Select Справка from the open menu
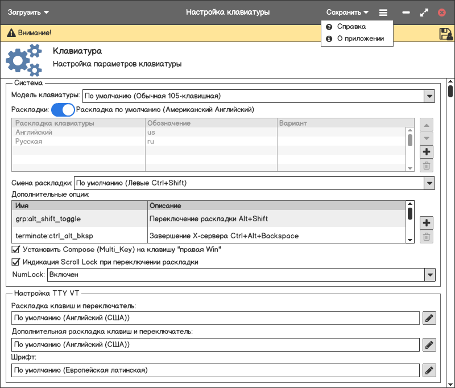 (x=351, y=27)
